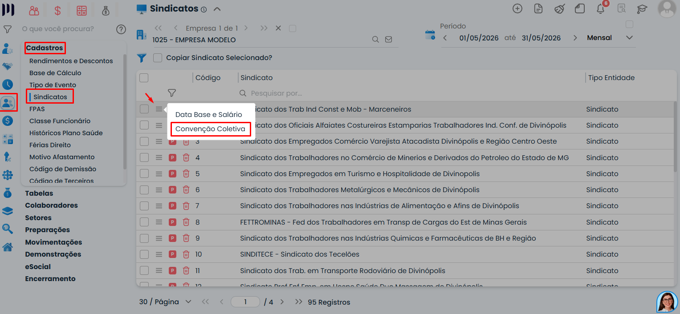Click the envelope icon beside company field

(x=388, y=40)
